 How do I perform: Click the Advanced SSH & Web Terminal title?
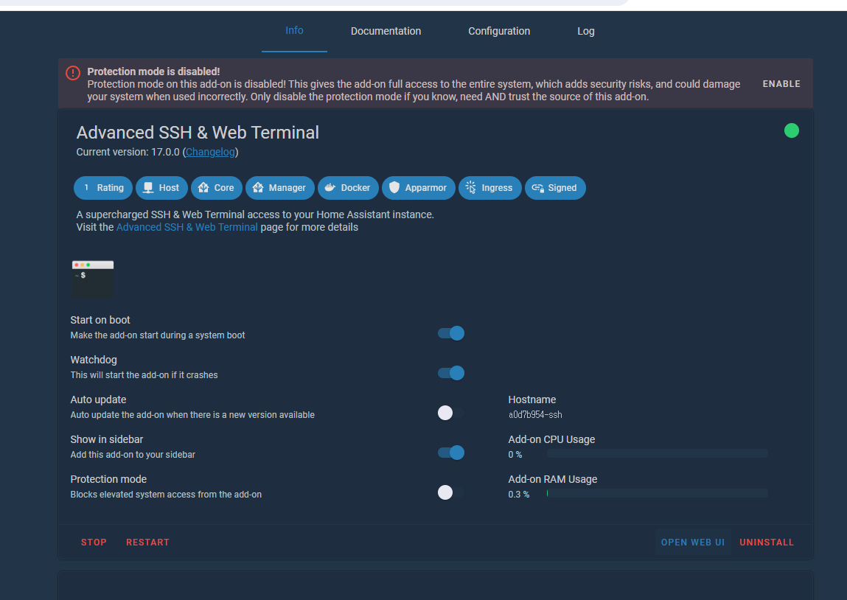[198, 133]
